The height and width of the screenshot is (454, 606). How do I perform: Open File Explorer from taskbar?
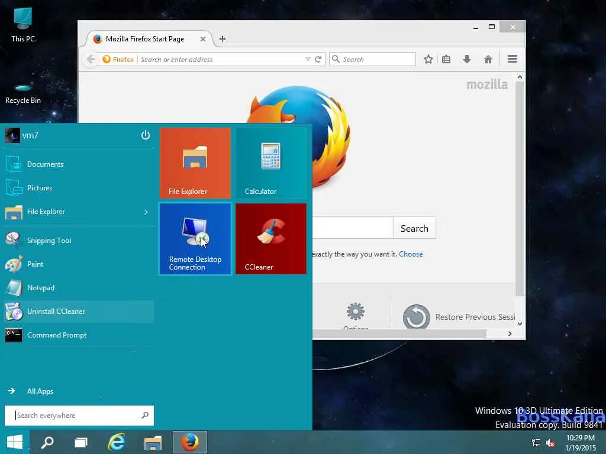(153, 442)
